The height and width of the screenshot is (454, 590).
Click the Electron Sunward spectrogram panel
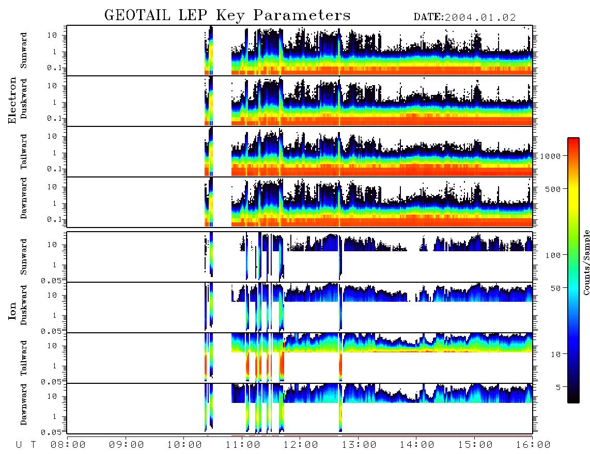pyautogui.click(x=300, y=51)
